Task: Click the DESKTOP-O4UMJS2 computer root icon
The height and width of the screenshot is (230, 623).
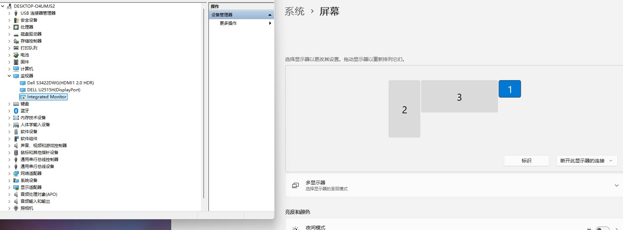Action: click(x=9, y=6)
